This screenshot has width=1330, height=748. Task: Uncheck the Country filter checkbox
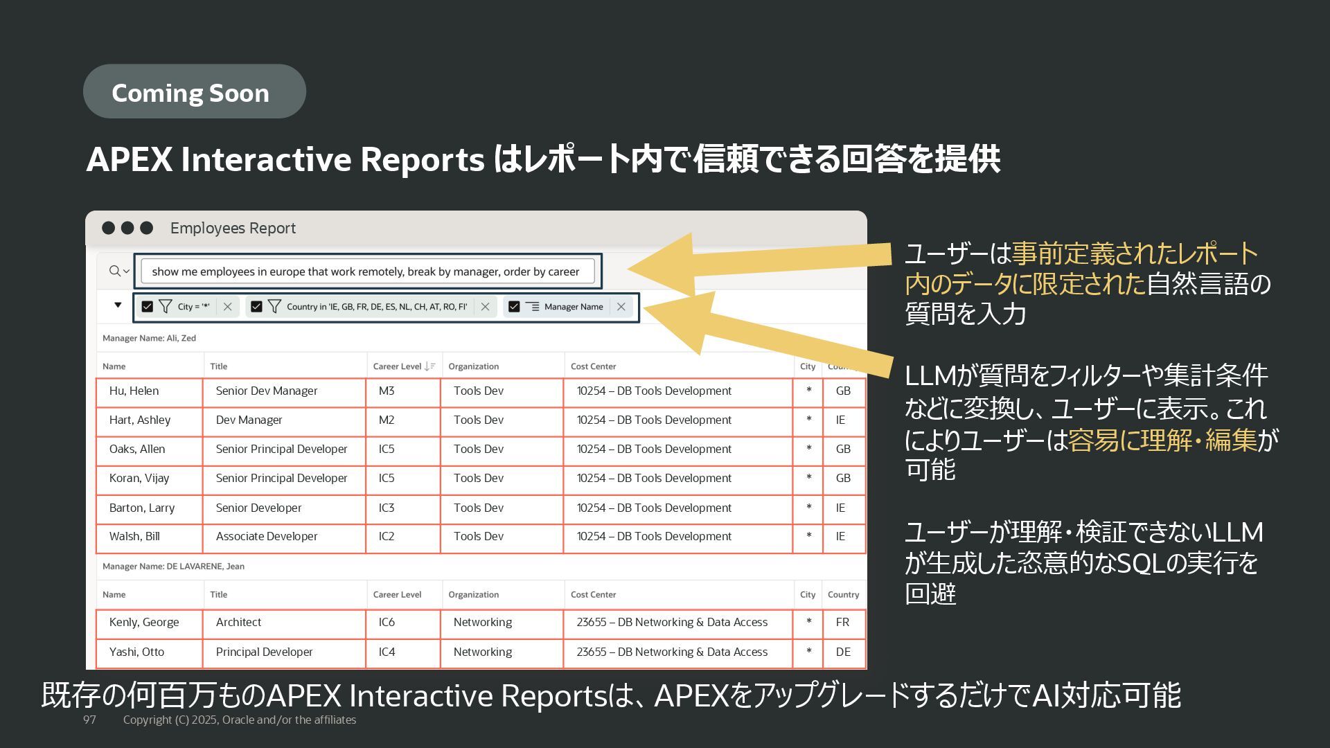click(x=256, y=307)
